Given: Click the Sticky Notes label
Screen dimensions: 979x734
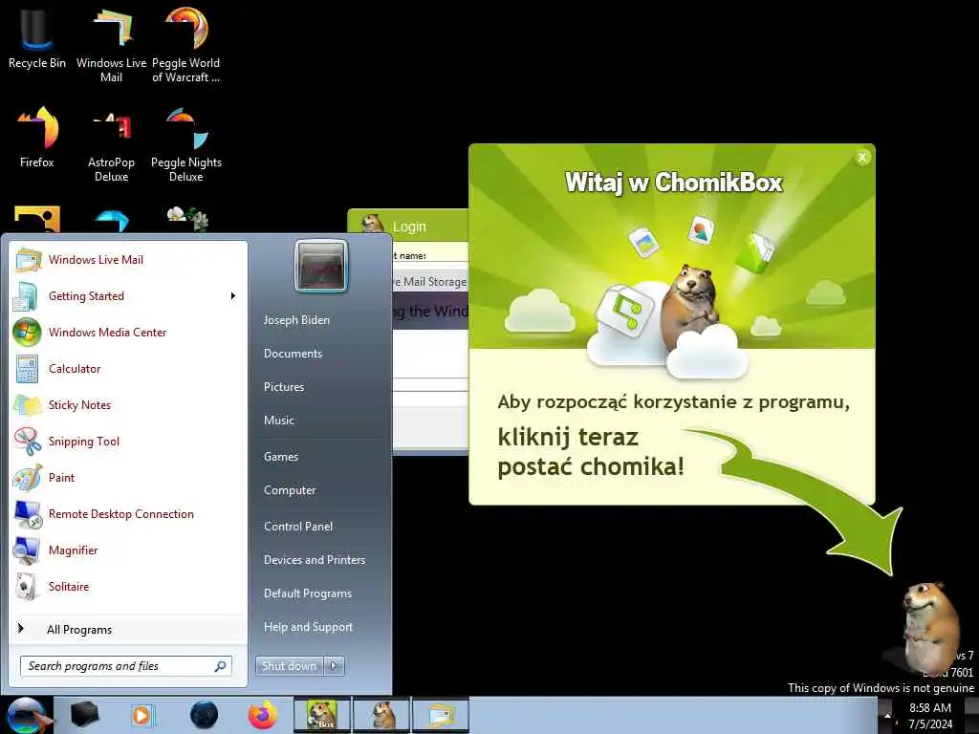Looking at the screenshot, I should (x=80, y=405).
